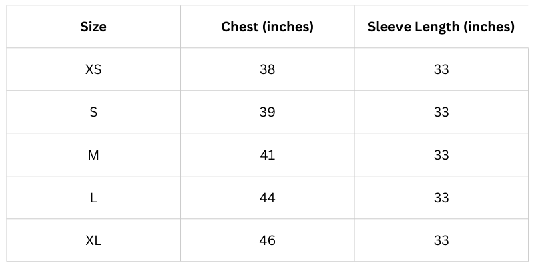Viewport: 534px width, 267px height.
Task: Click chest value 44 for L
Action: [268, 198]
